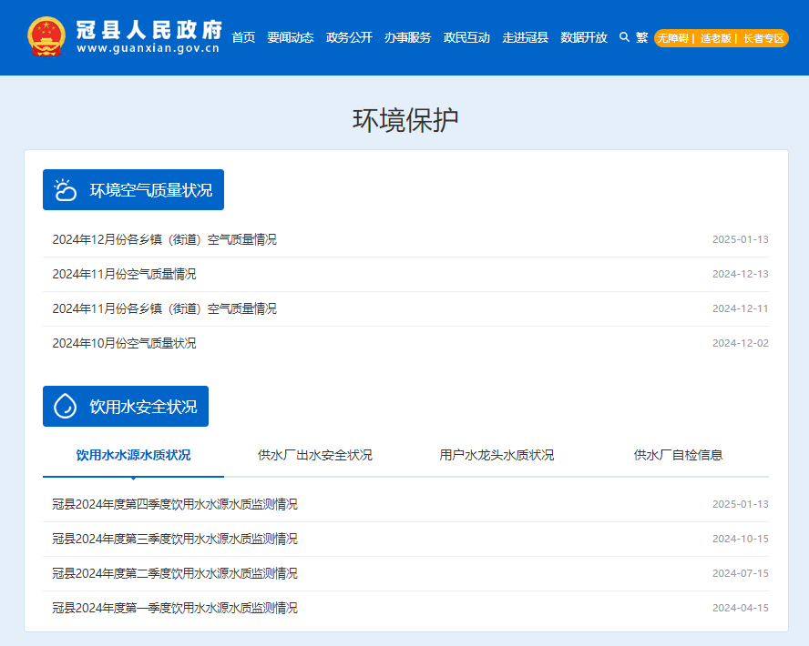
Task: Switch to traditional Chinese with 繁
Action: pyautogui.click(x=642, y=37)
